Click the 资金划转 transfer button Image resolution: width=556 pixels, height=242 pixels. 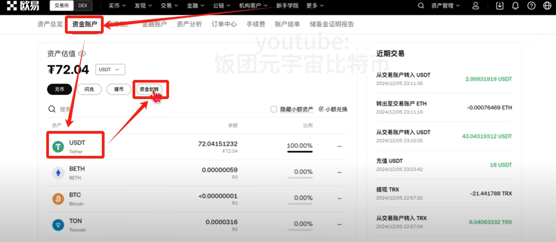(x=149, y=89)
